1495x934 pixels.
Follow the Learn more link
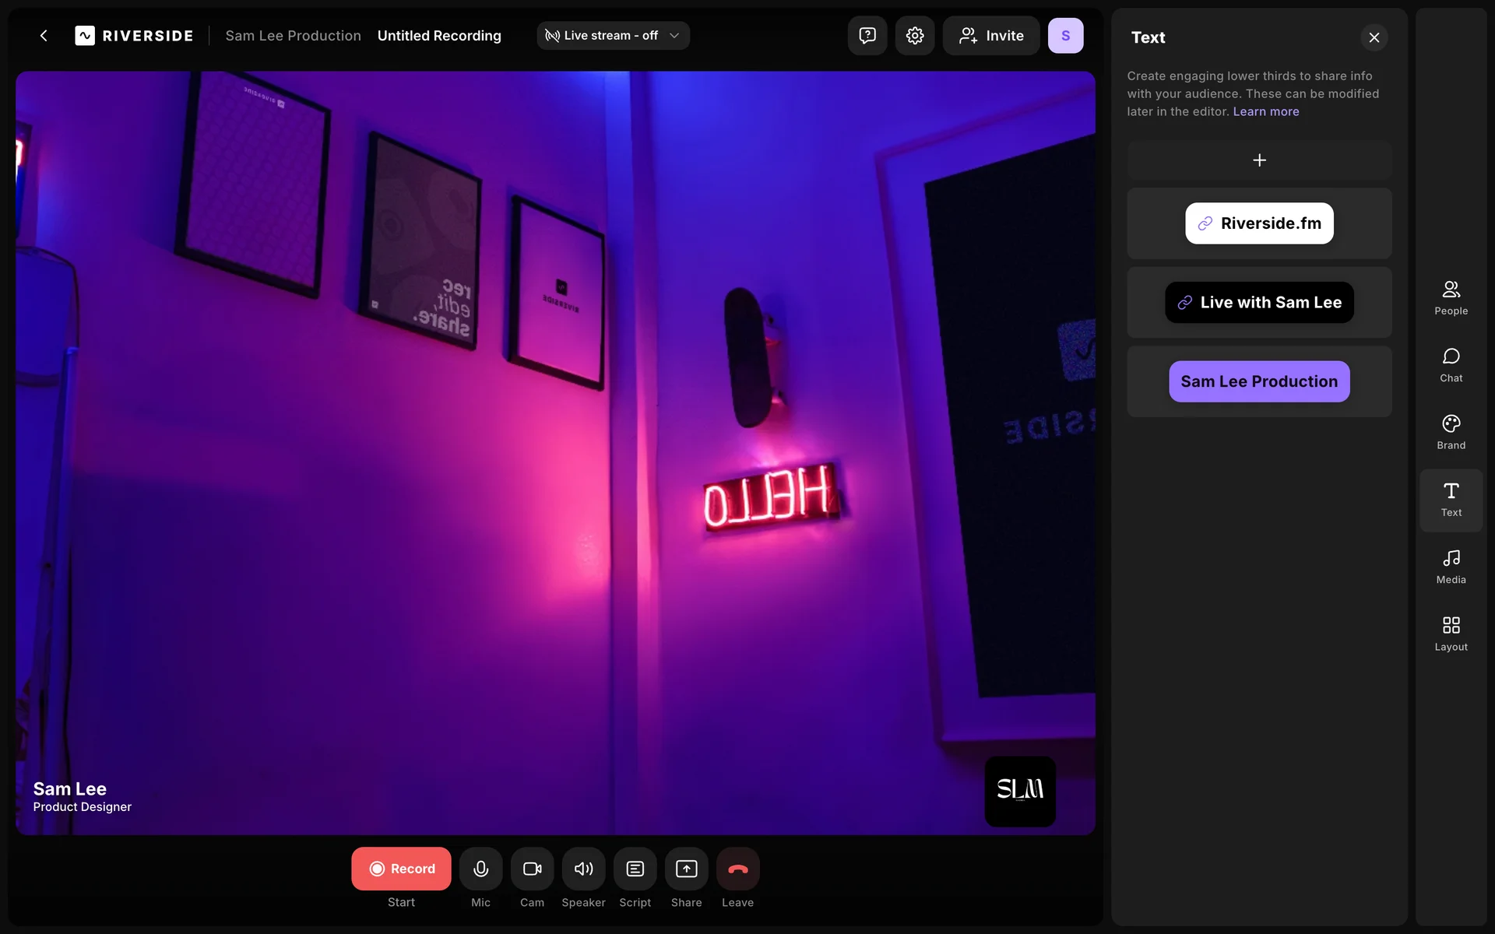(x=1265, y=111)
